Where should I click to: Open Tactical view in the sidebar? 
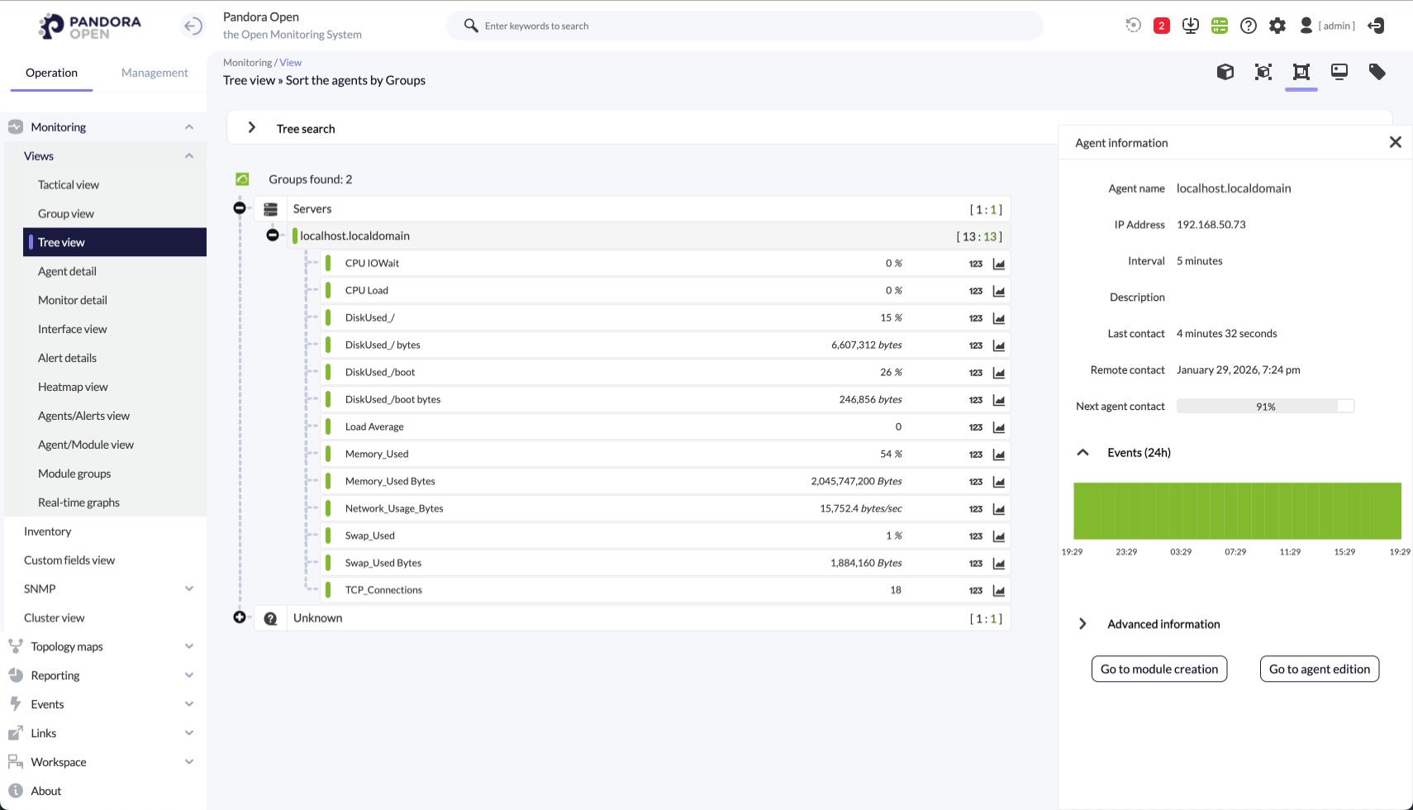click(69, 185)
